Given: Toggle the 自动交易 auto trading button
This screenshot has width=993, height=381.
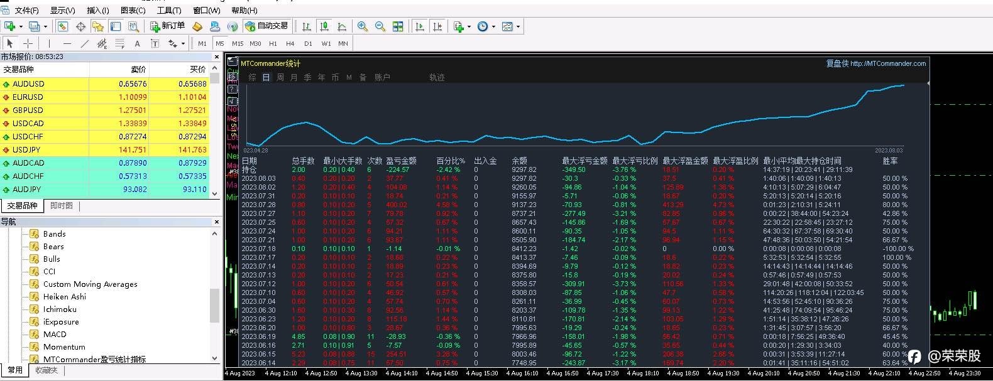Looking at the screenshot, I should click(x=267, y=26).
